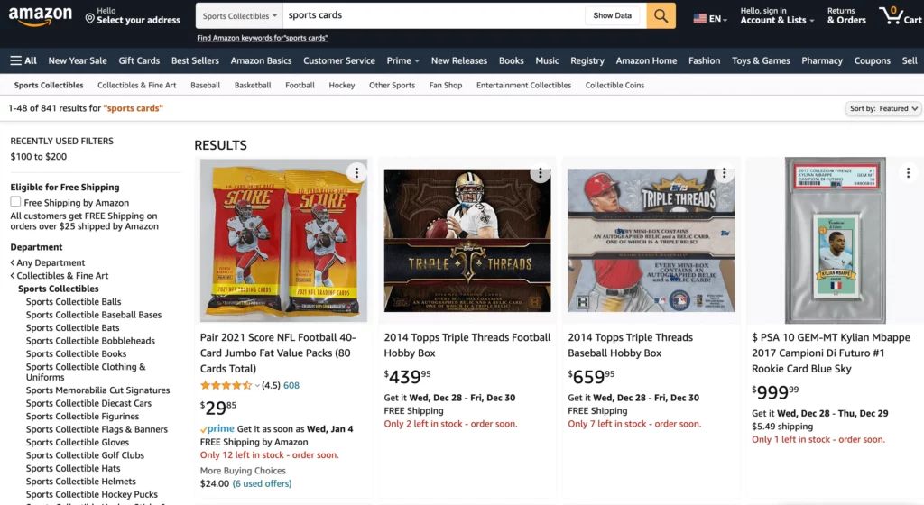The image size is (924, 505).
Task: Open the hamburger All menu
Action: pos(23,60)
